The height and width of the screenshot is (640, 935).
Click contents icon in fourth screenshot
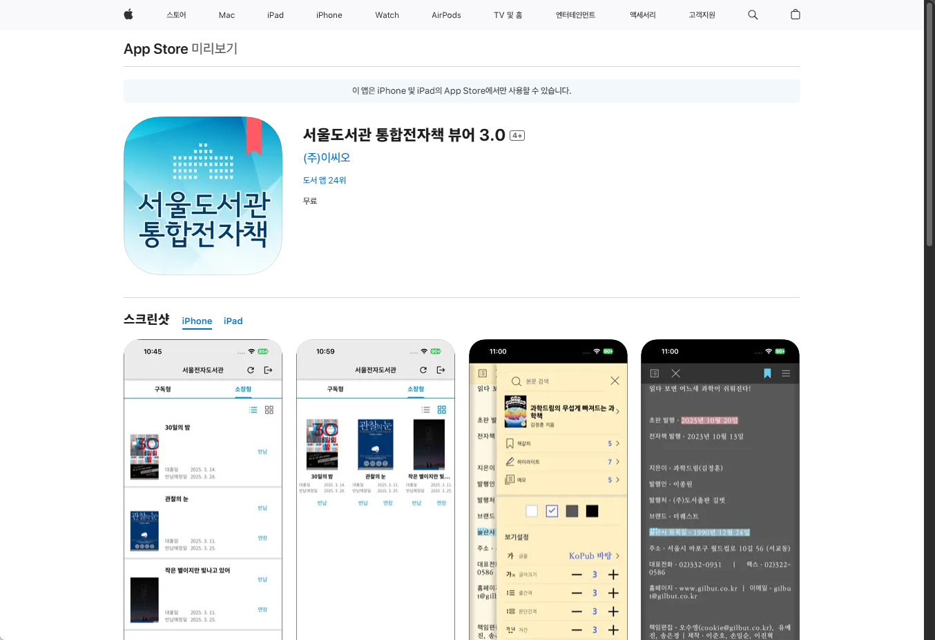(x=655, y=373)
